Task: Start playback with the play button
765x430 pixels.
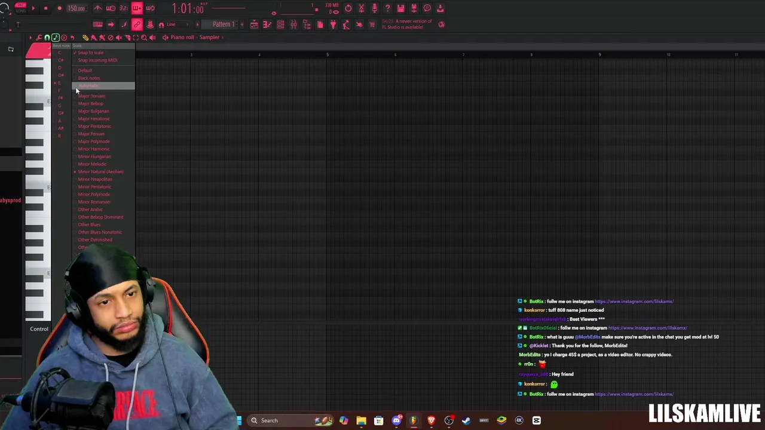Action: [33, 8]
